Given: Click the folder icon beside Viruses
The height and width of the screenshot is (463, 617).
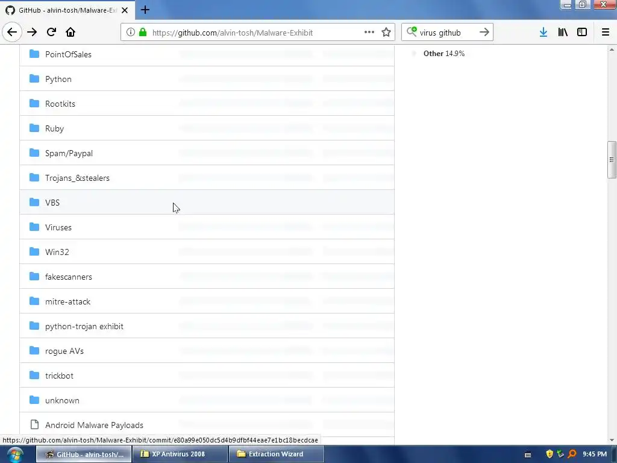Looking at the screenshot, I should tap(34, 227).
